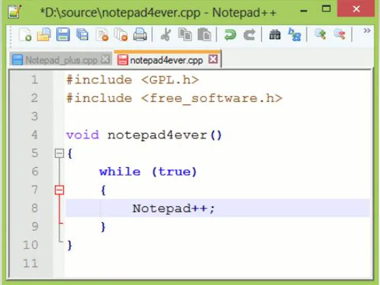Click the Close All documents icon
Viewport: 380px width, 285px height.
tap(121, 34)
